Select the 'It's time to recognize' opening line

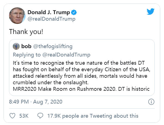point(79,62)
